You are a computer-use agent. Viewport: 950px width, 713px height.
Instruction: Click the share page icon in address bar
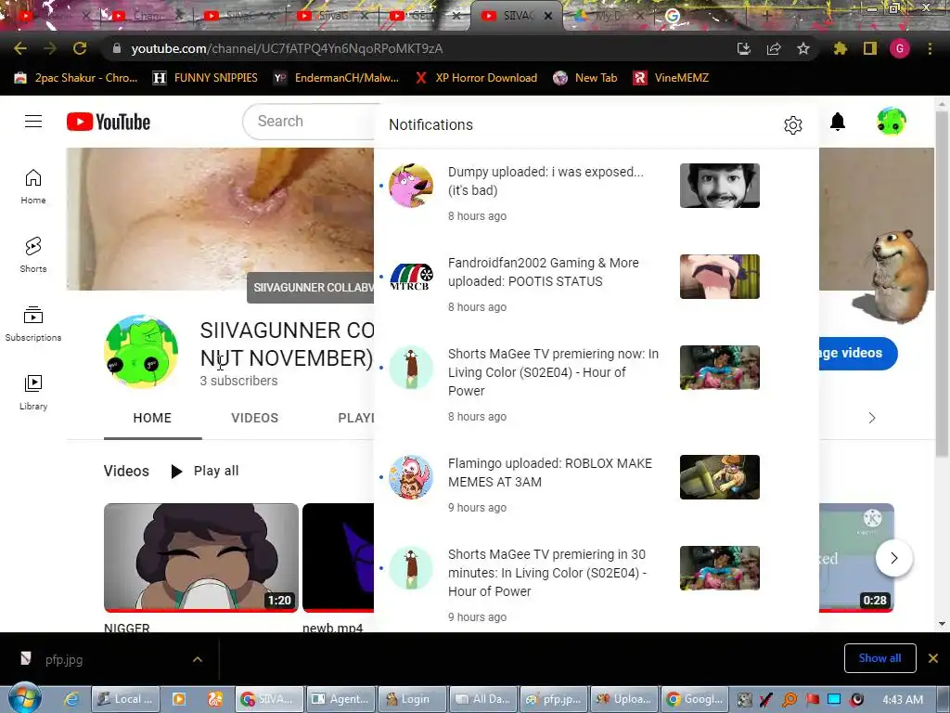coord(774,48)
